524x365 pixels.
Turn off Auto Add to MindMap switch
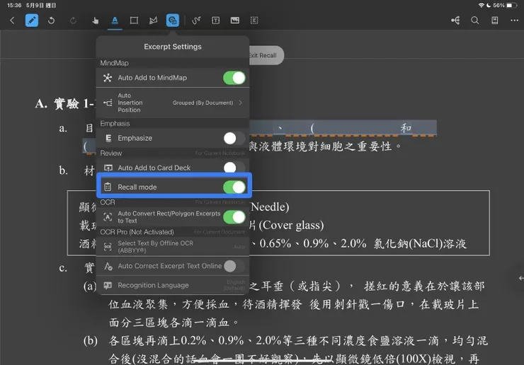point(234,78)
